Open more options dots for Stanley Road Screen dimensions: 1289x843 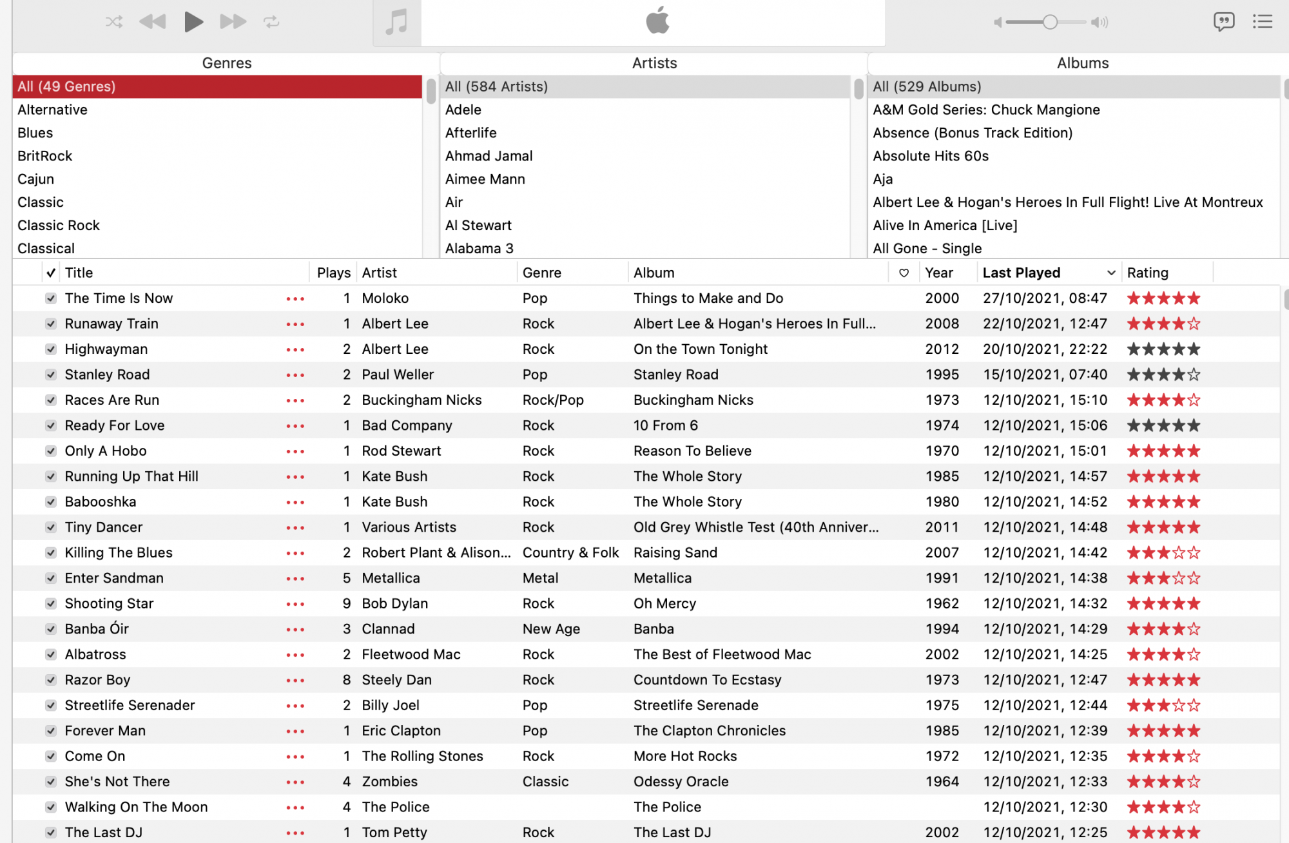pos(295,375)
